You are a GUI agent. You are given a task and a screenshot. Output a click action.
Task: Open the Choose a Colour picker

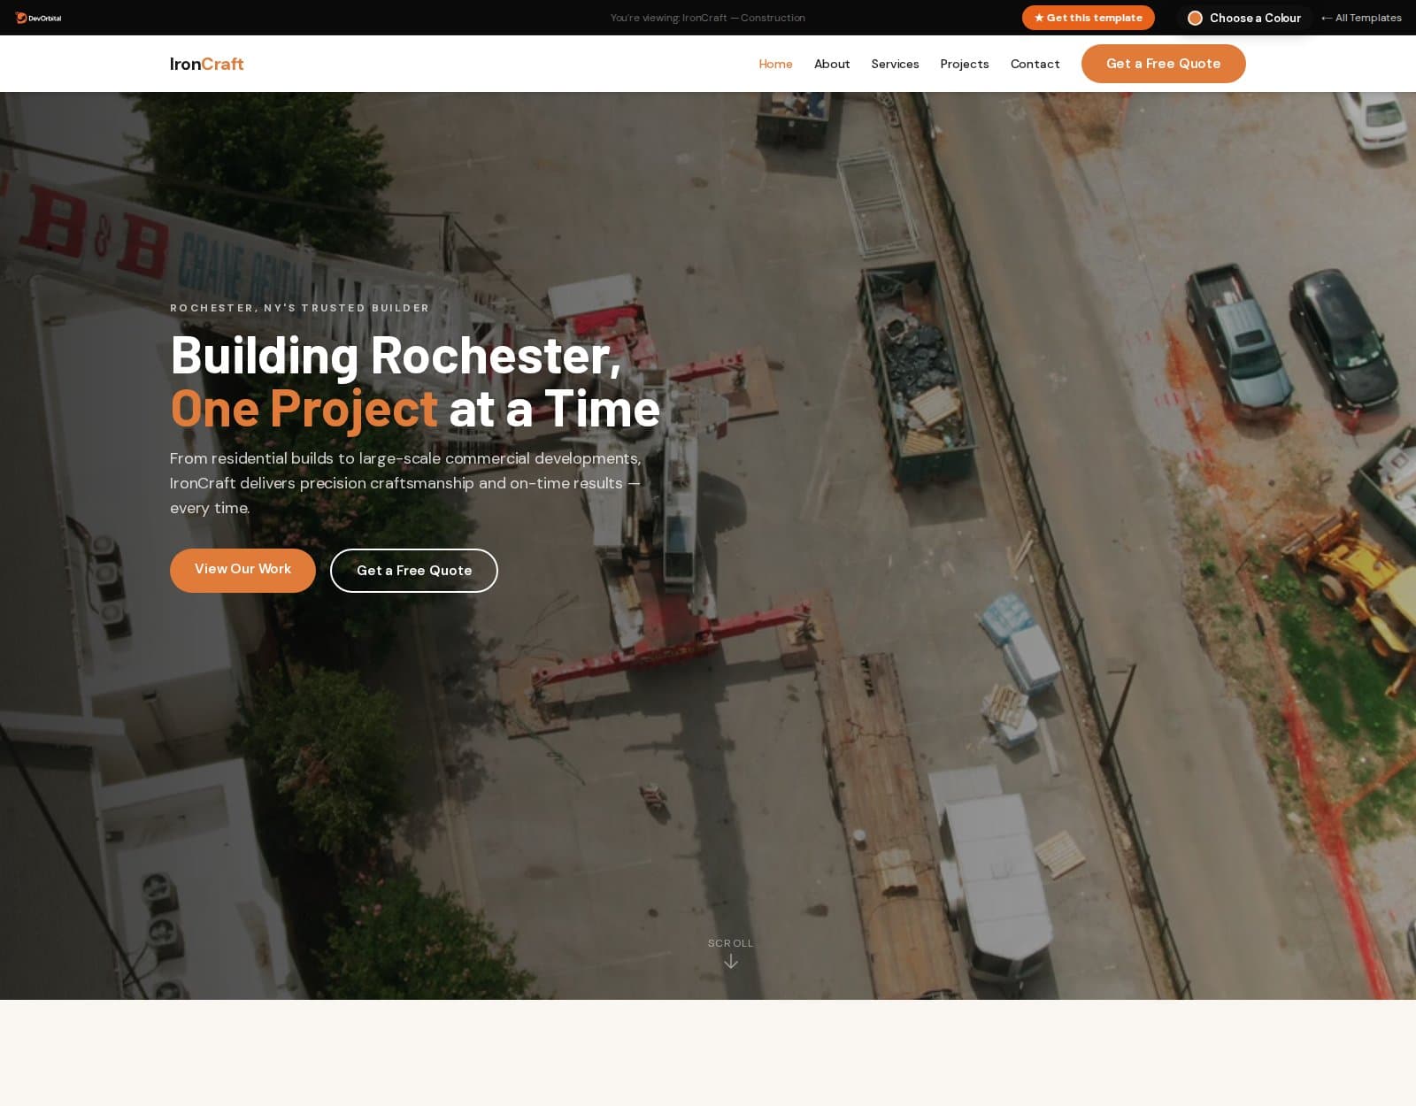coord(1244,18)
